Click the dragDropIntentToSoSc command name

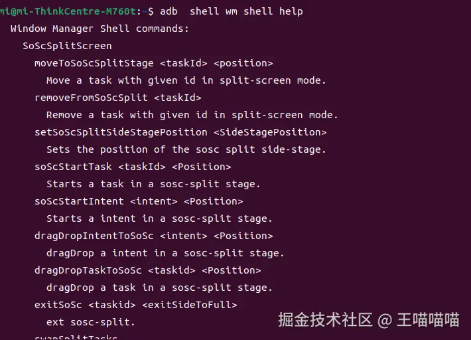point(94,236)
